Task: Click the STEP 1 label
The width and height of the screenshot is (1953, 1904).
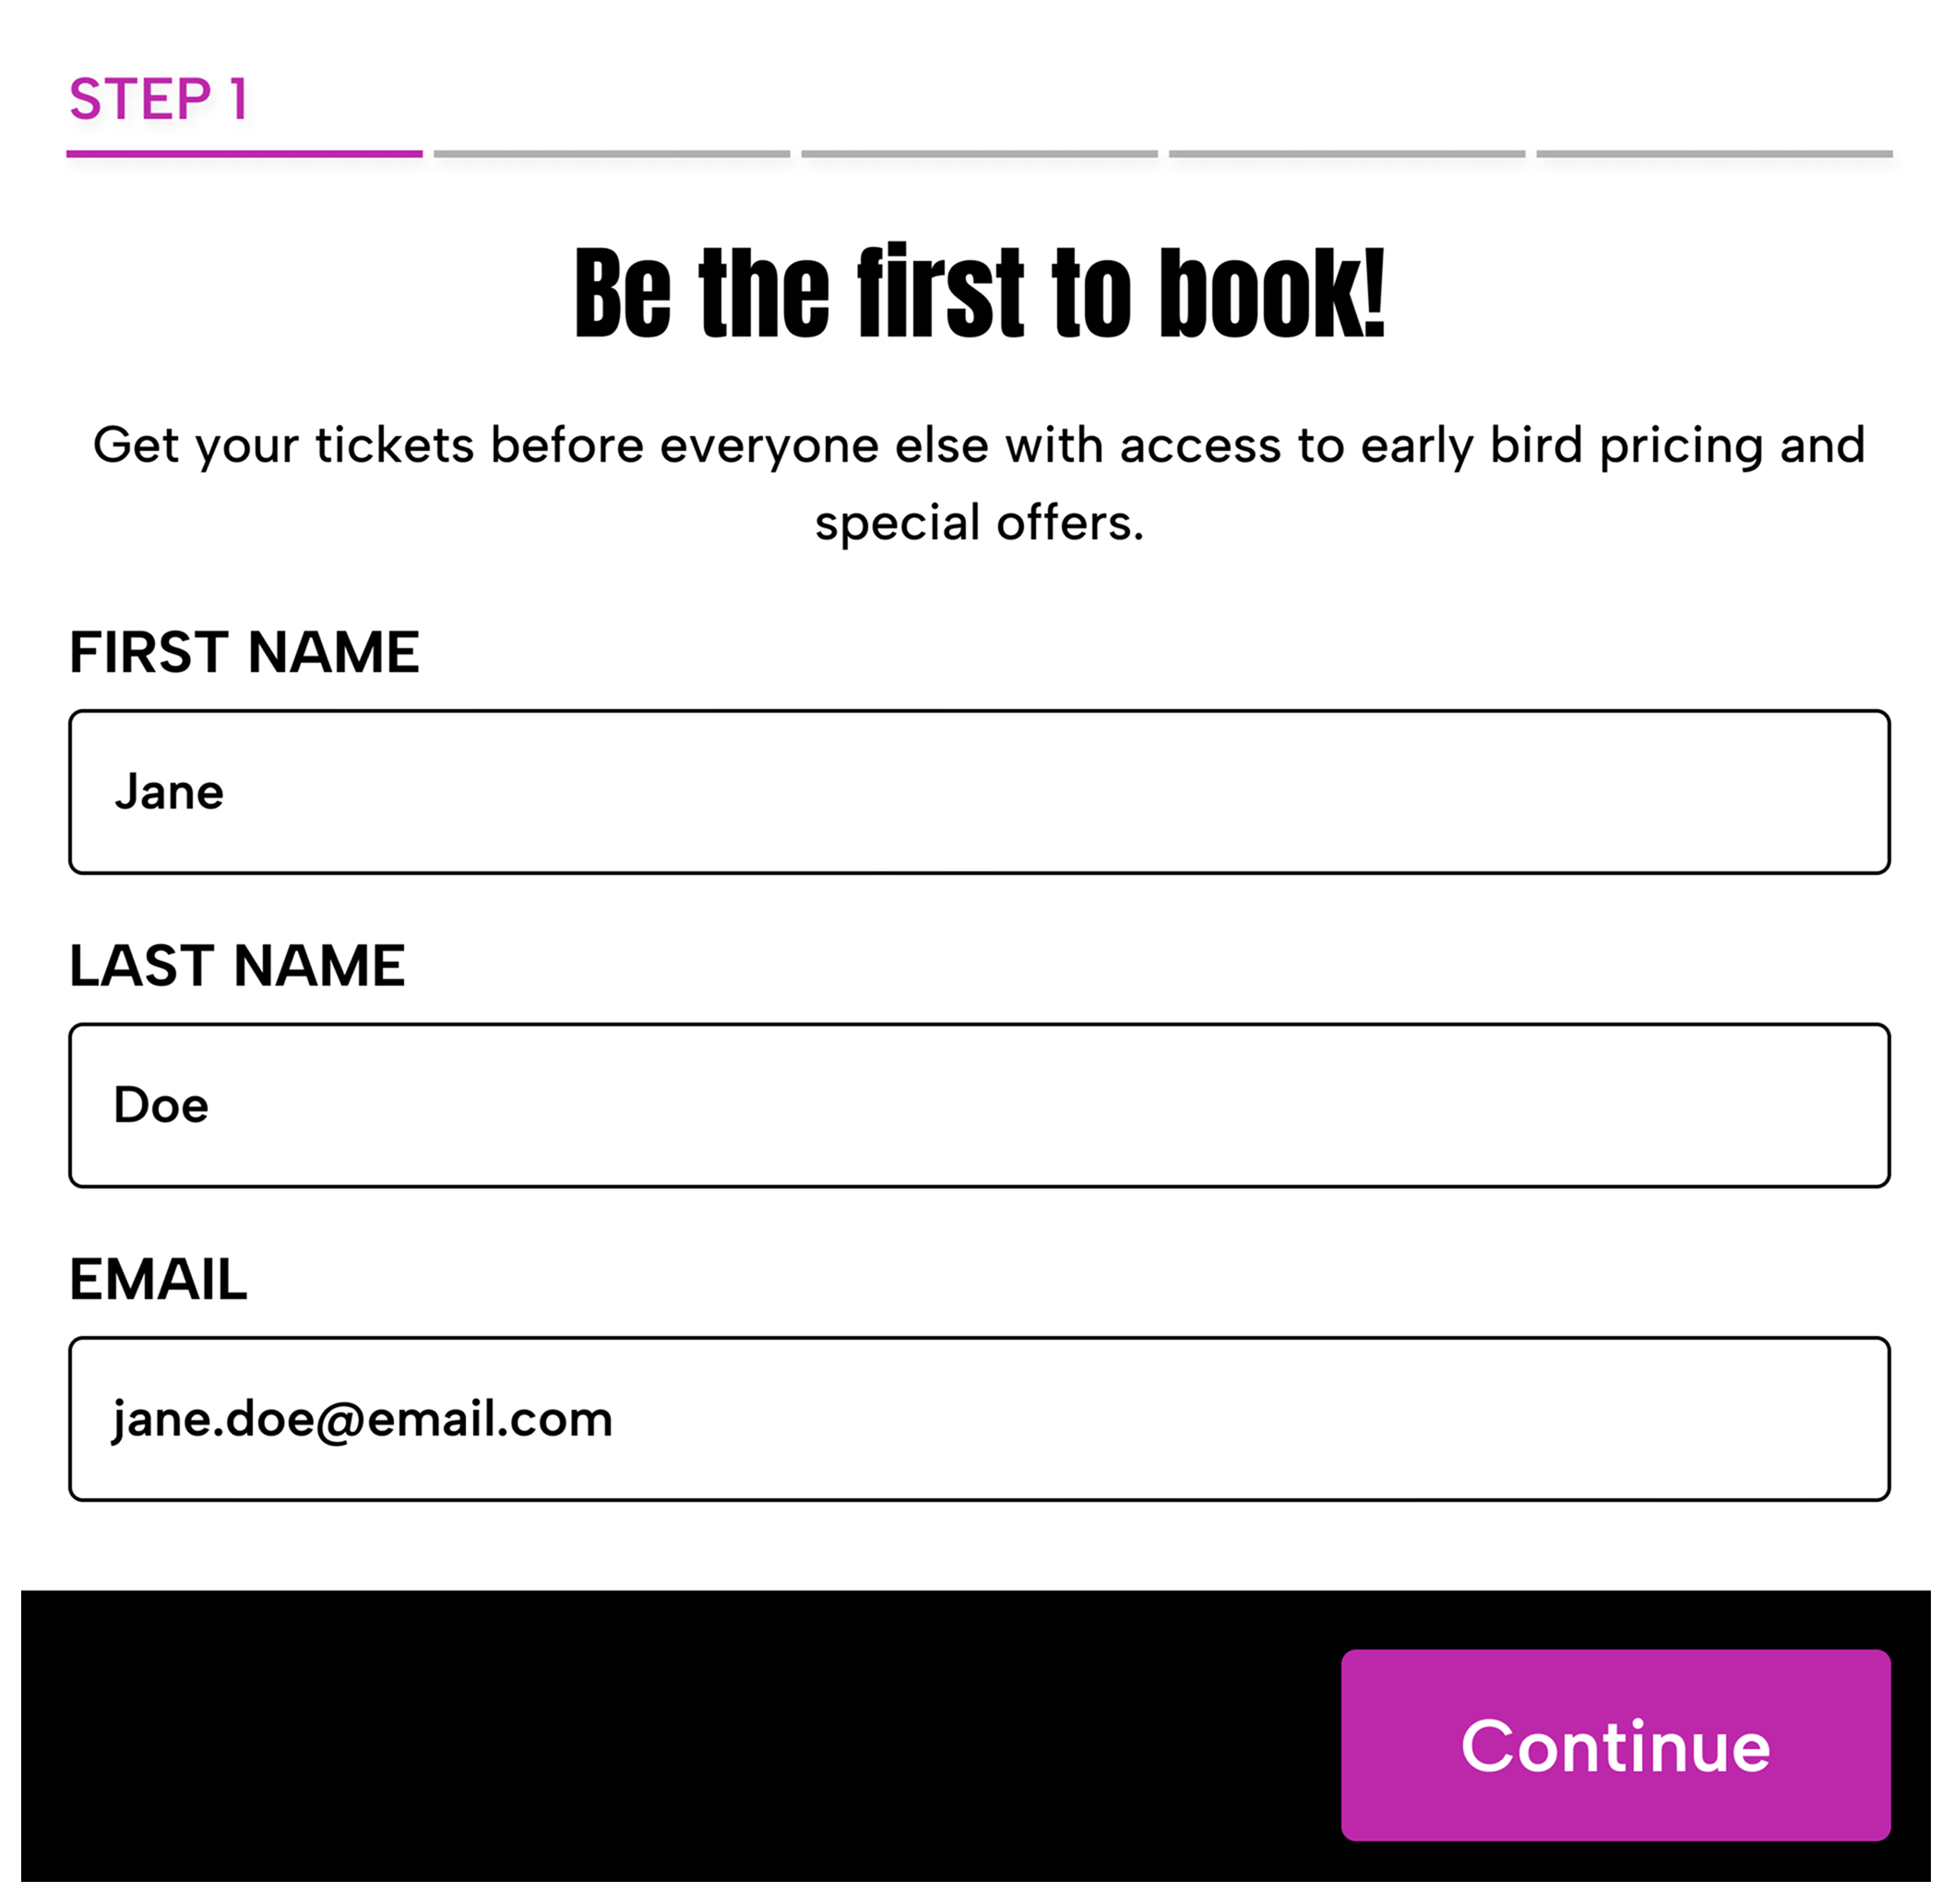Action: [158, 100]
